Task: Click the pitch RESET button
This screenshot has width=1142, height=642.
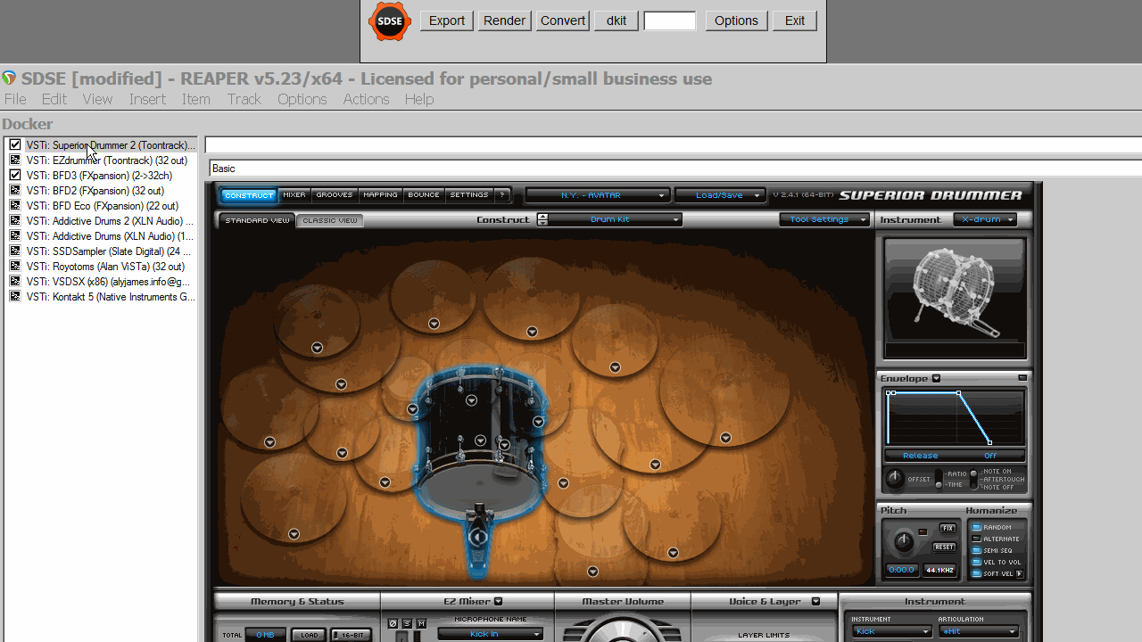Action: click(944, 547)
